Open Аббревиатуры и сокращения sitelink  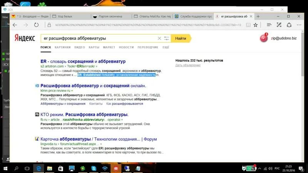click(x=63, y=104)
